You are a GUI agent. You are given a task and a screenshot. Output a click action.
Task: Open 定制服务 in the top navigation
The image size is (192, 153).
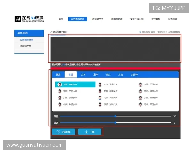[172, 19]
